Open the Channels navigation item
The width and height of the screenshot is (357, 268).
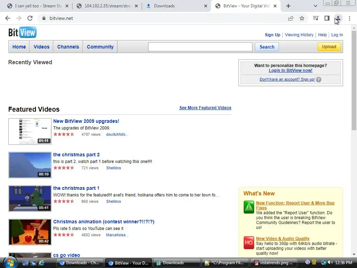click(x=68, y=47)
